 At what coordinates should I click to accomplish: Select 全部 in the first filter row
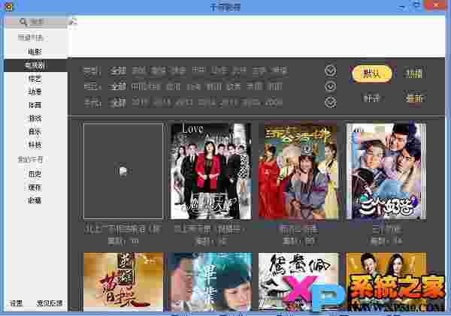point(117,71)
